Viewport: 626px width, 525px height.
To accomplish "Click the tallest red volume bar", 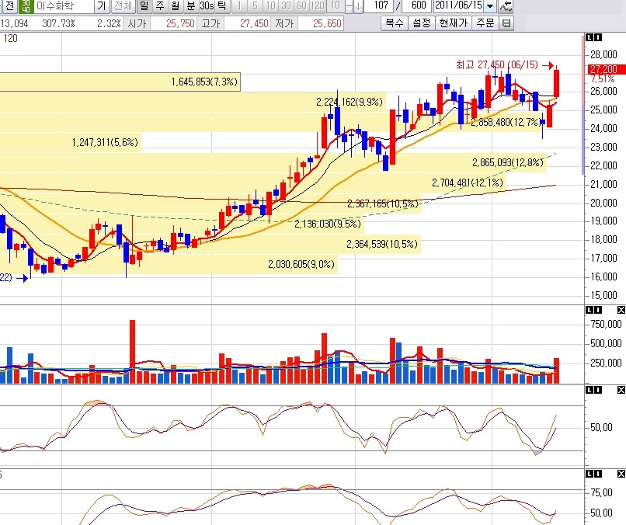I will point(133,352).
